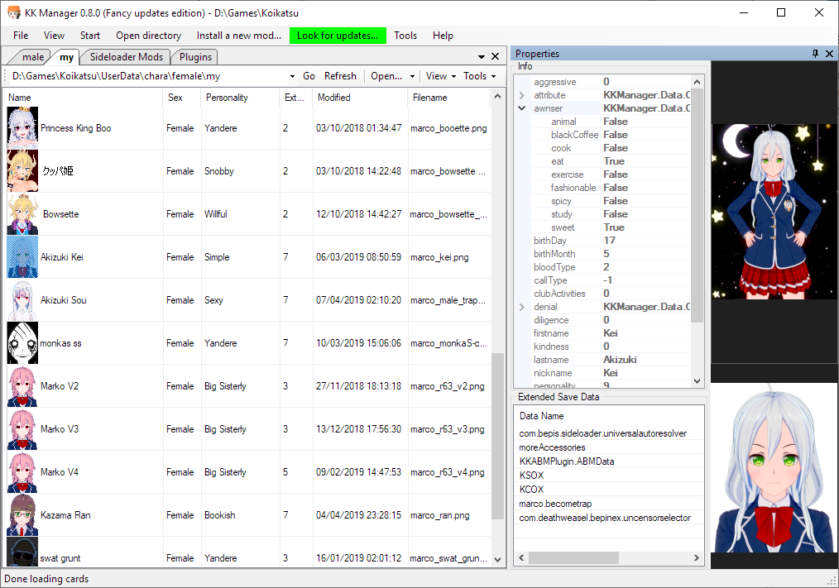Image resolution: width=839 pixels, height=588 pixels.
Task: Open the File menu
Action: click(21, 36)
